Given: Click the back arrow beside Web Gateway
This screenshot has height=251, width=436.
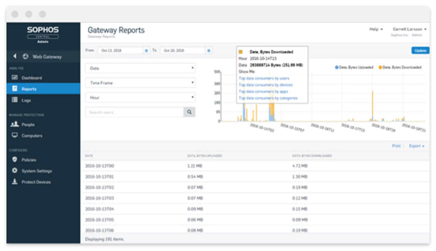Looking at the screenshot, I should [15, 57].
